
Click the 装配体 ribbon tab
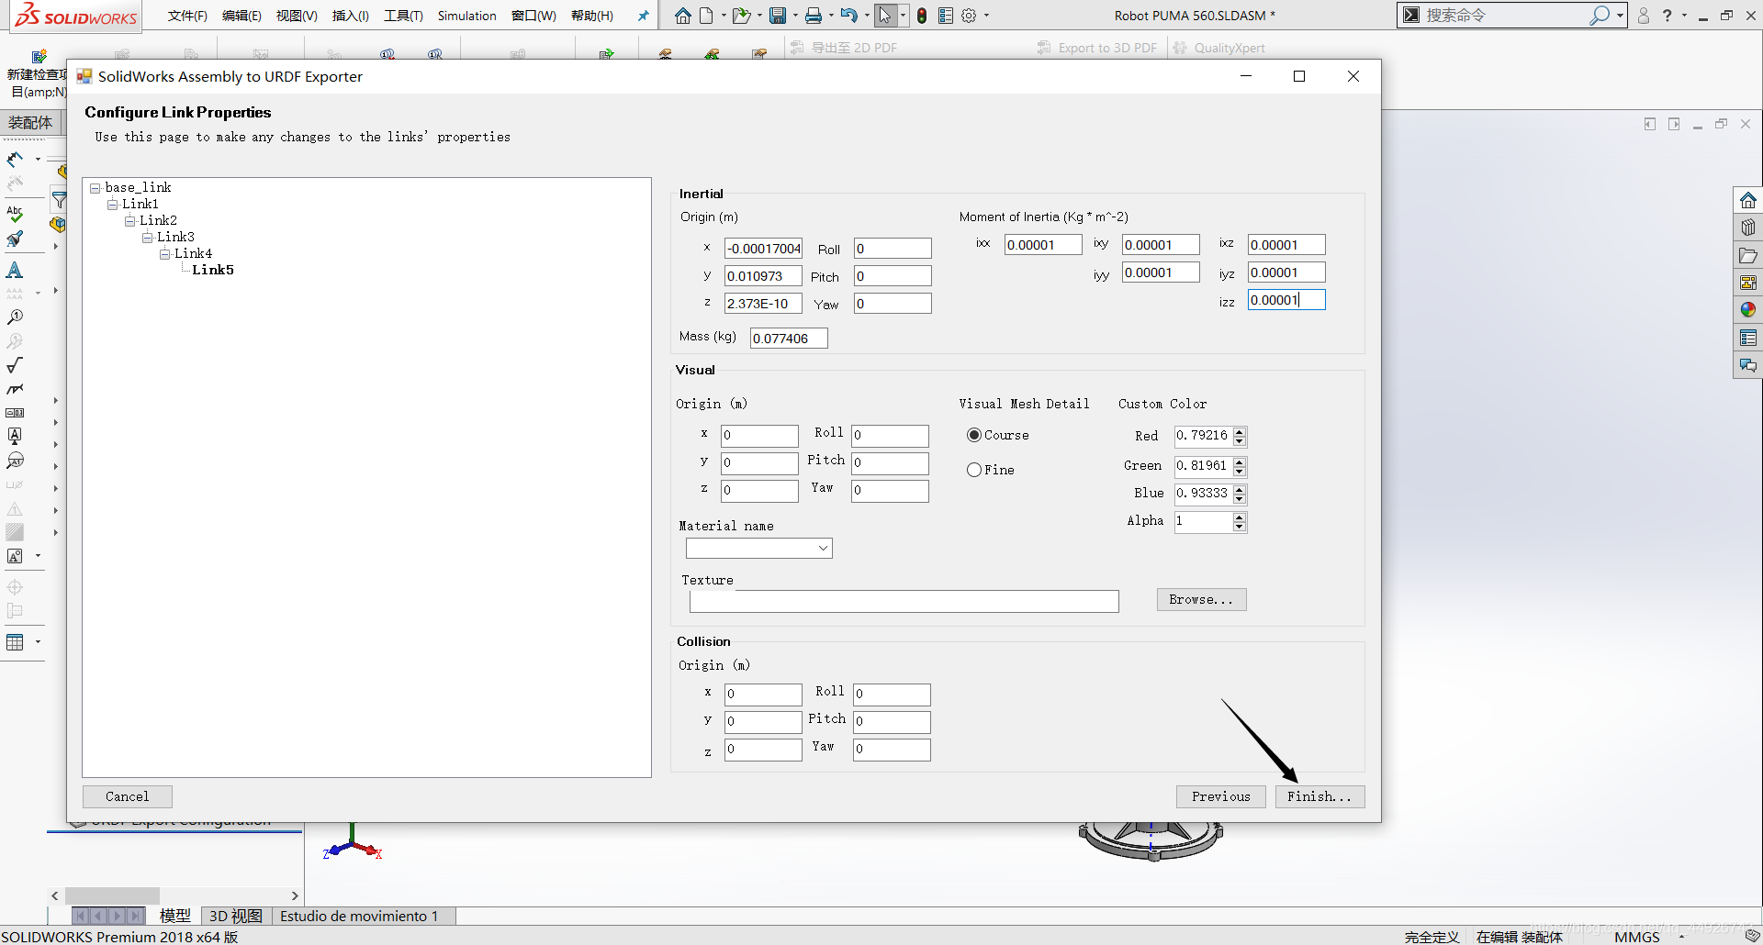click(30, 123)
